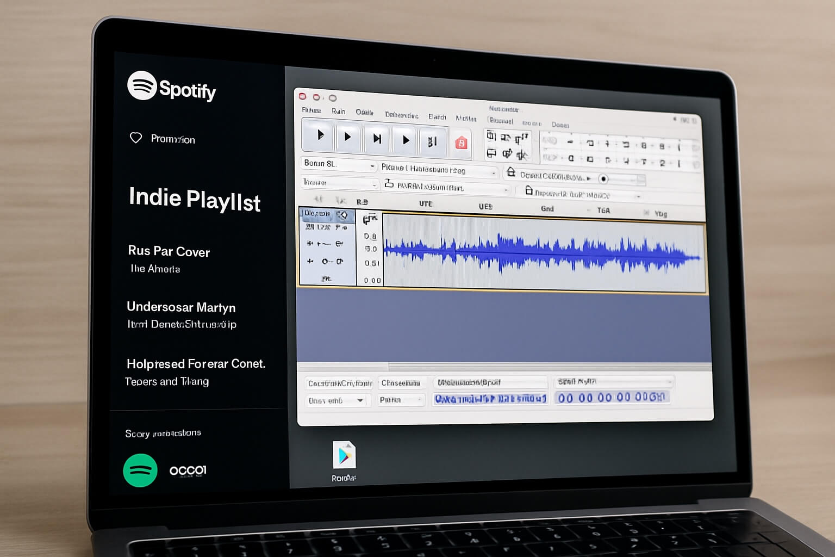This screenshot has height=557, width=835.
Task: Click the red record button in transport toolbar
Action: (461, 143)
